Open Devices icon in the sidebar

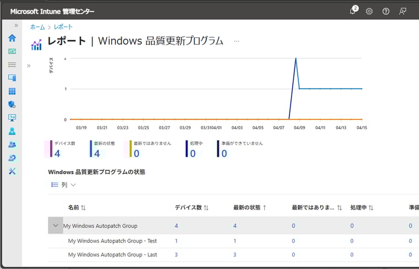coord(12,78)
